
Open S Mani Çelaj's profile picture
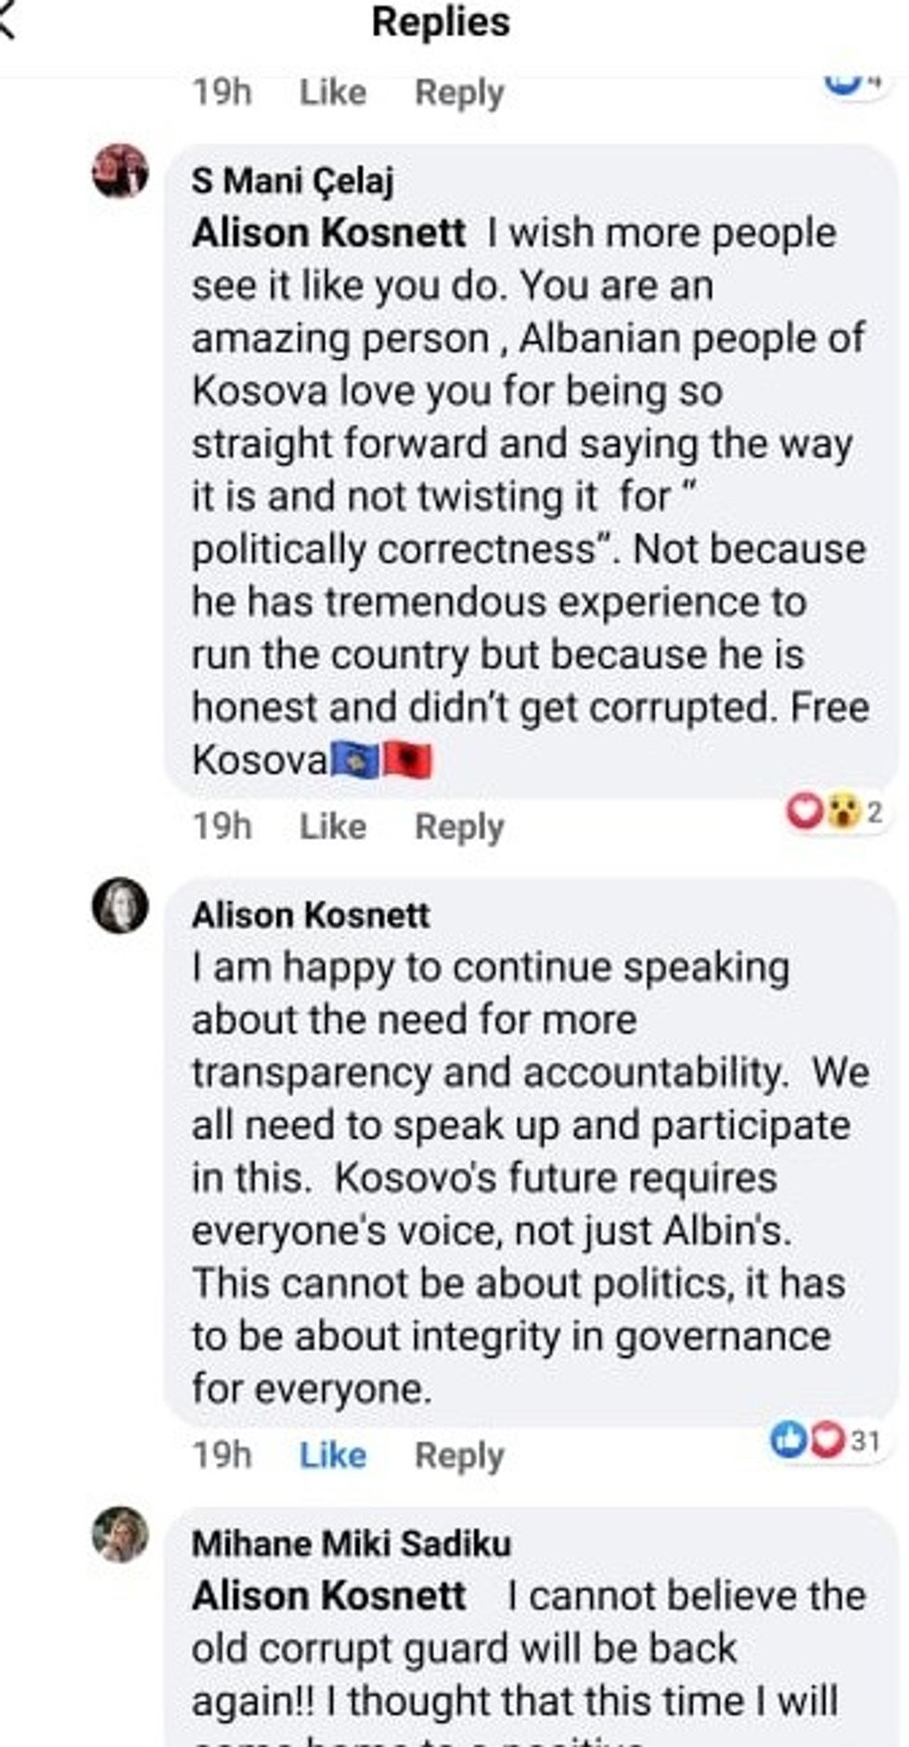coord(121,172)
